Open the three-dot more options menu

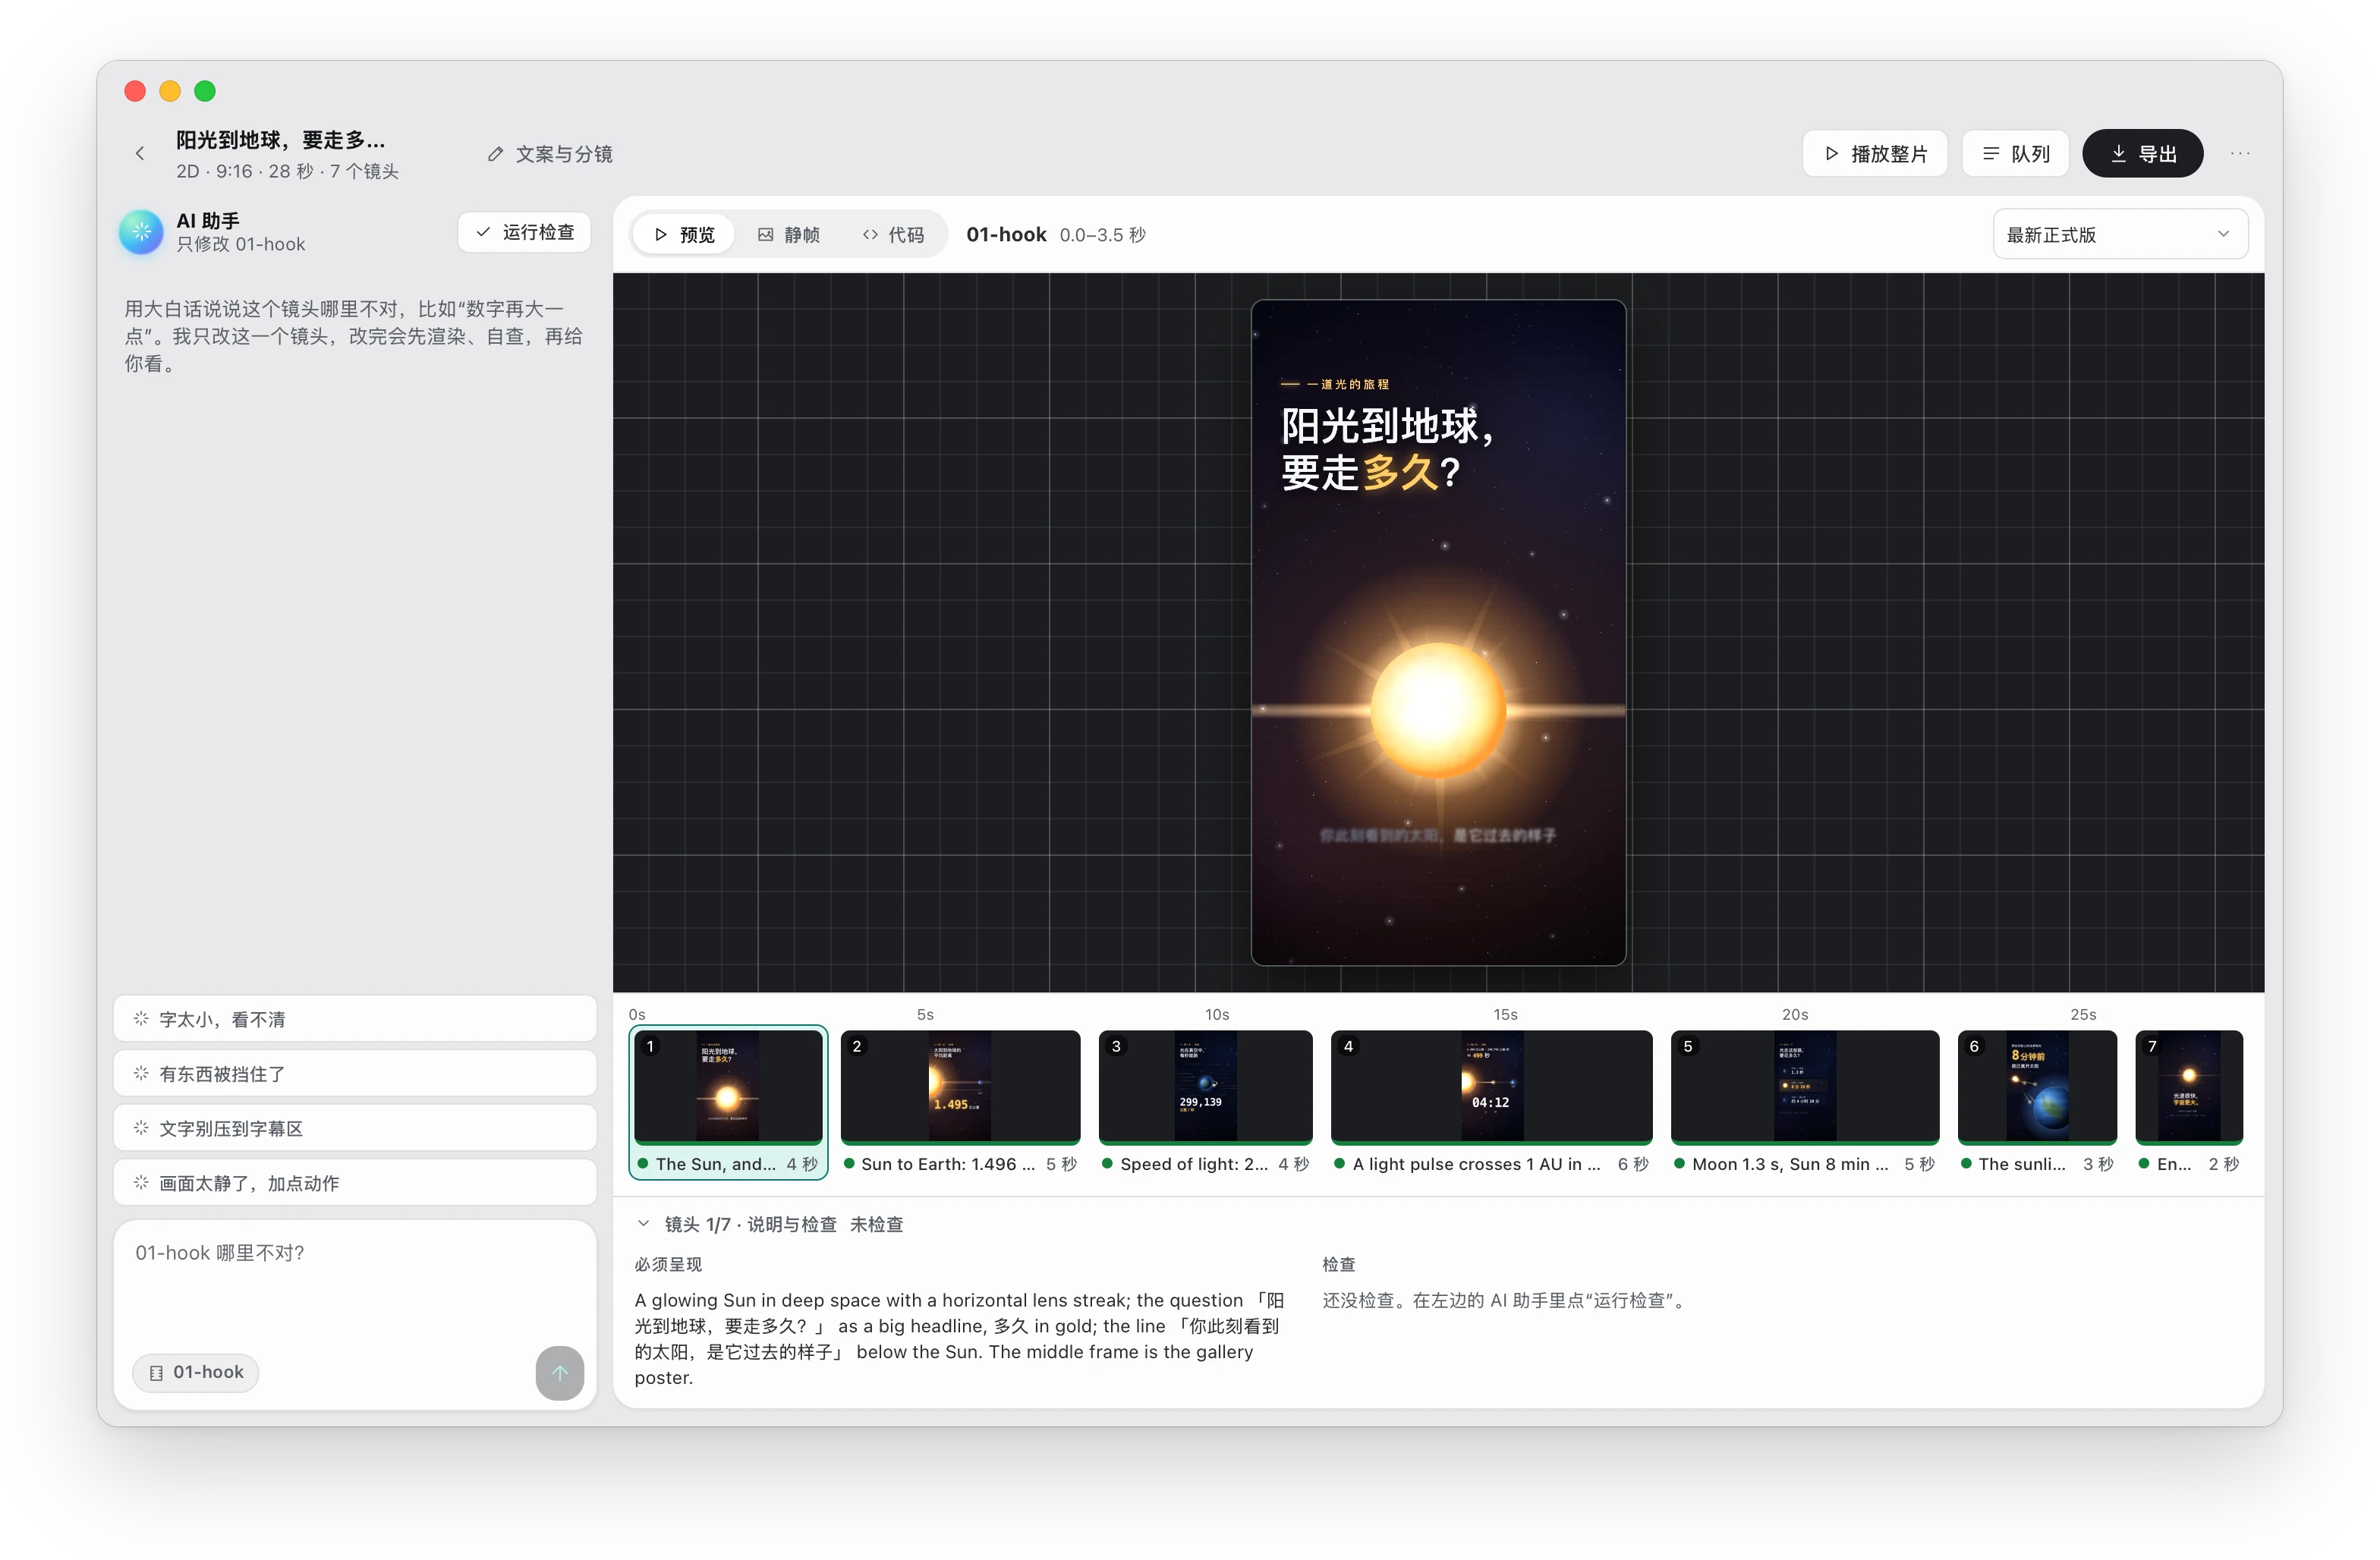click(x=2240, y=154)
